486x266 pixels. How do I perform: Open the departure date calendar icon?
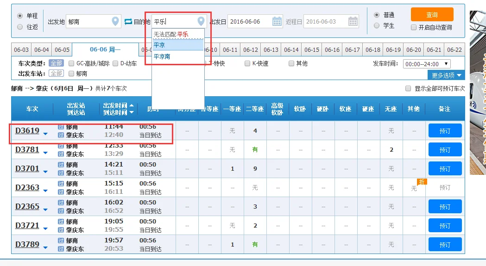277,21
